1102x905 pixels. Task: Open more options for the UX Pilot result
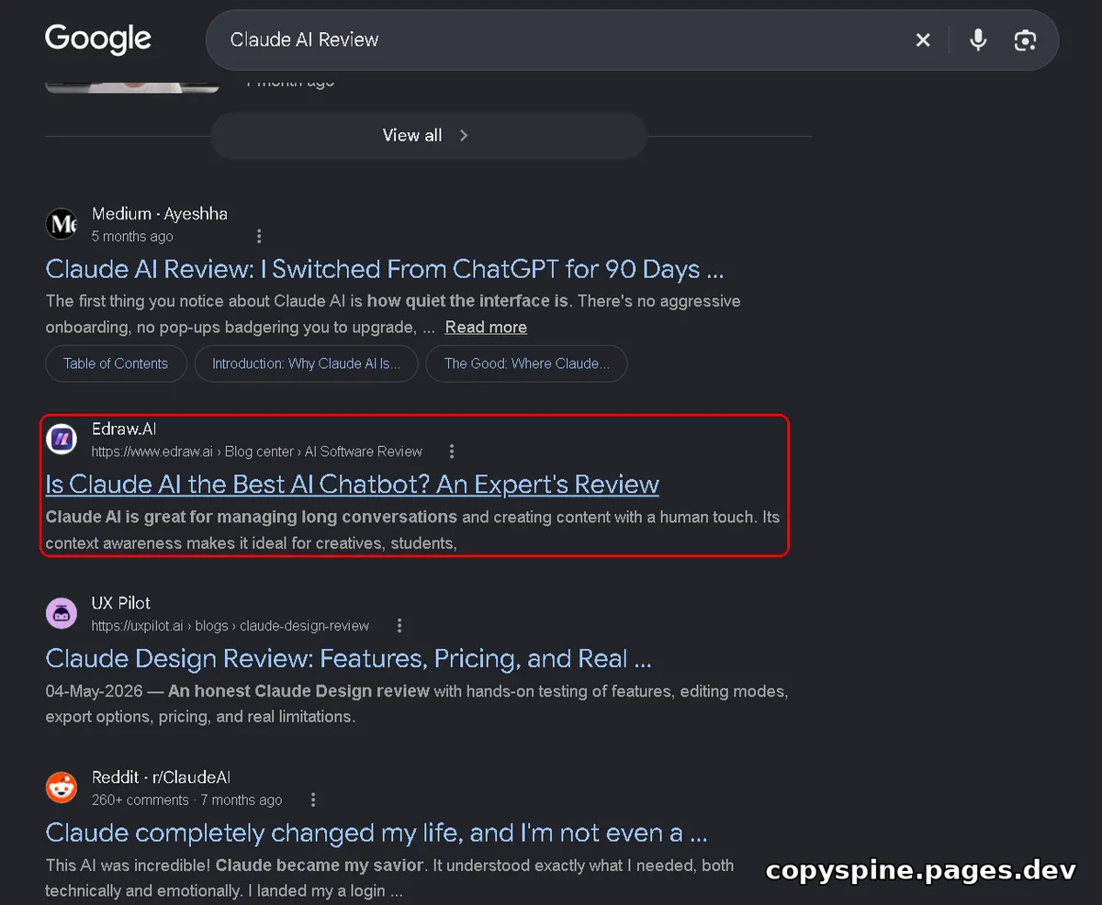(x=399, y=625)
